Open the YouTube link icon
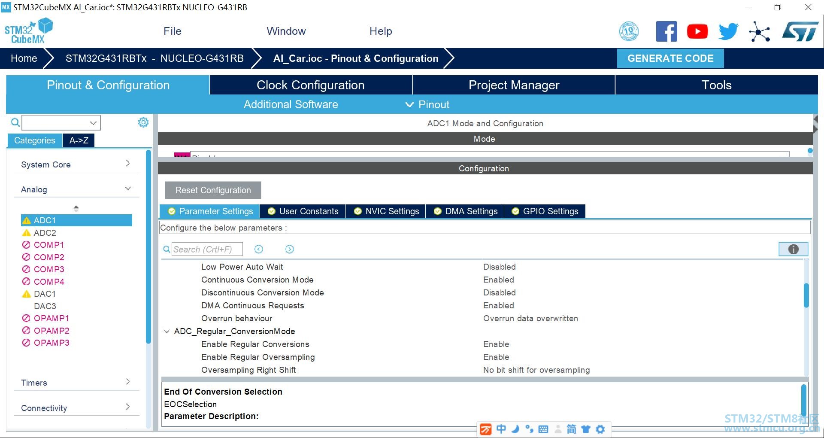Viewport: 824px width, 438px height. 697,31
